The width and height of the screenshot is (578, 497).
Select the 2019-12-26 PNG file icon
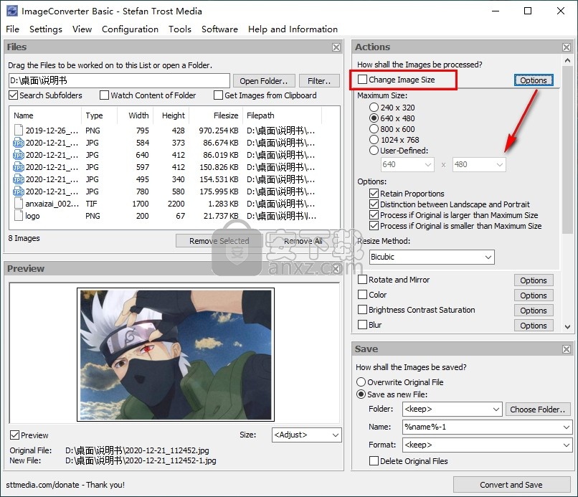pos(19,130)
